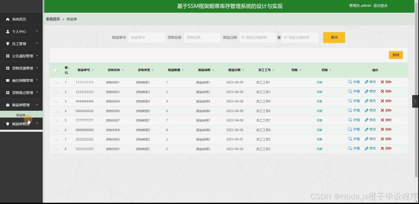This screenshot has height=204, width=419.
Task: Open 详情 for row 7777777777
Action: pos(354,120)
